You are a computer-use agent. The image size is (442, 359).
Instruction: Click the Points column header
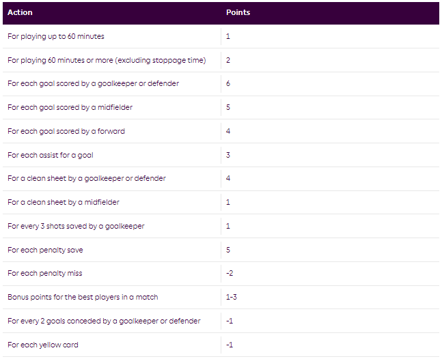[x=238, y=12]
